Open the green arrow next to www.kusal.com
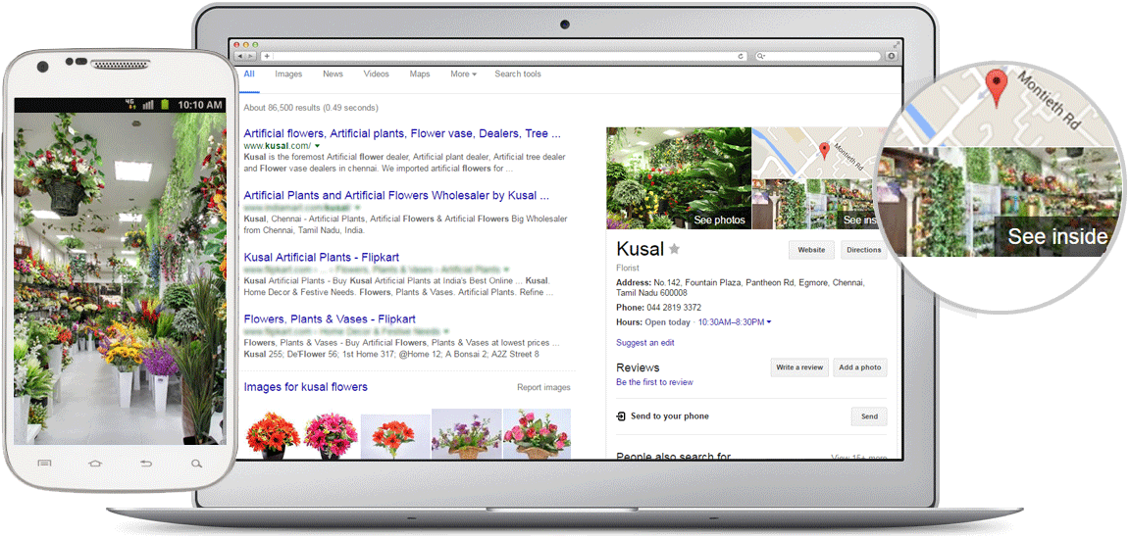The height and width of the screenshot is (538, 1130). tap(317, 145)
